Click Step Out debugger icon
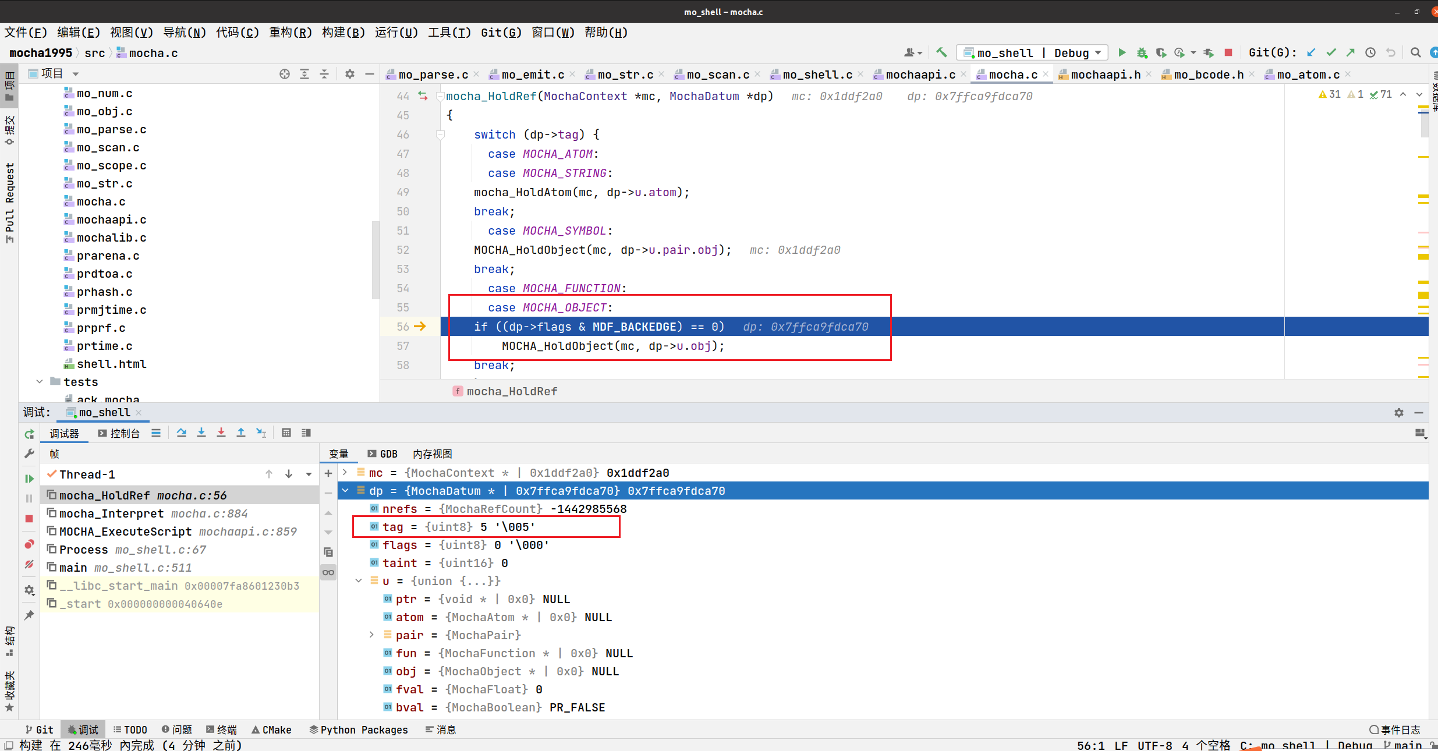Image resolution: width=1438 pixels, height=751 pixels. (241, 433)
